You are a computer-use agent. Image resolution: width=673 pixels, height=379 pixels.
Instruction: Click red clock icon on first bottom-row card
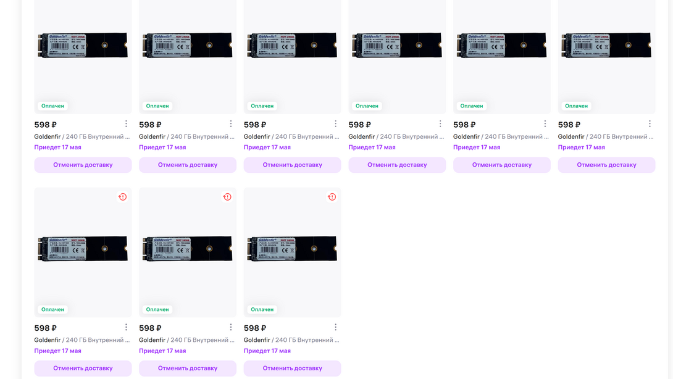pyautogui.click(x=122, y=197)
